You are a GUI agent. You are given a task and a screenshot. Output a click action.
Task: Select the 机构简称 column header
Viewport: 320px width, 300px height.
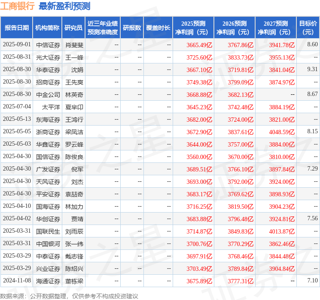point(47,28)
